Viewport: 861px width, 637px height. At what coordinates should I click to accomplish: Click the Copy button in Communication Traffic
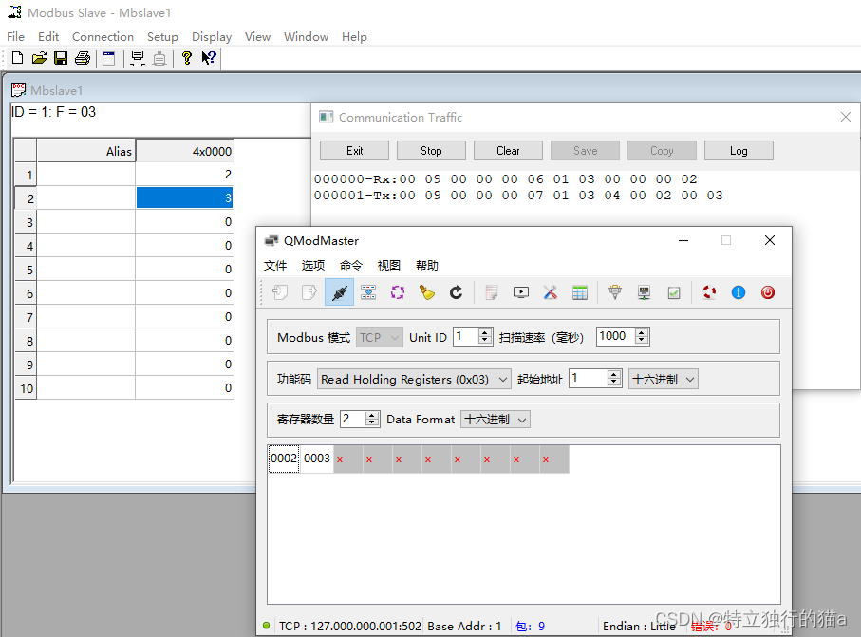tap(662, 150)
